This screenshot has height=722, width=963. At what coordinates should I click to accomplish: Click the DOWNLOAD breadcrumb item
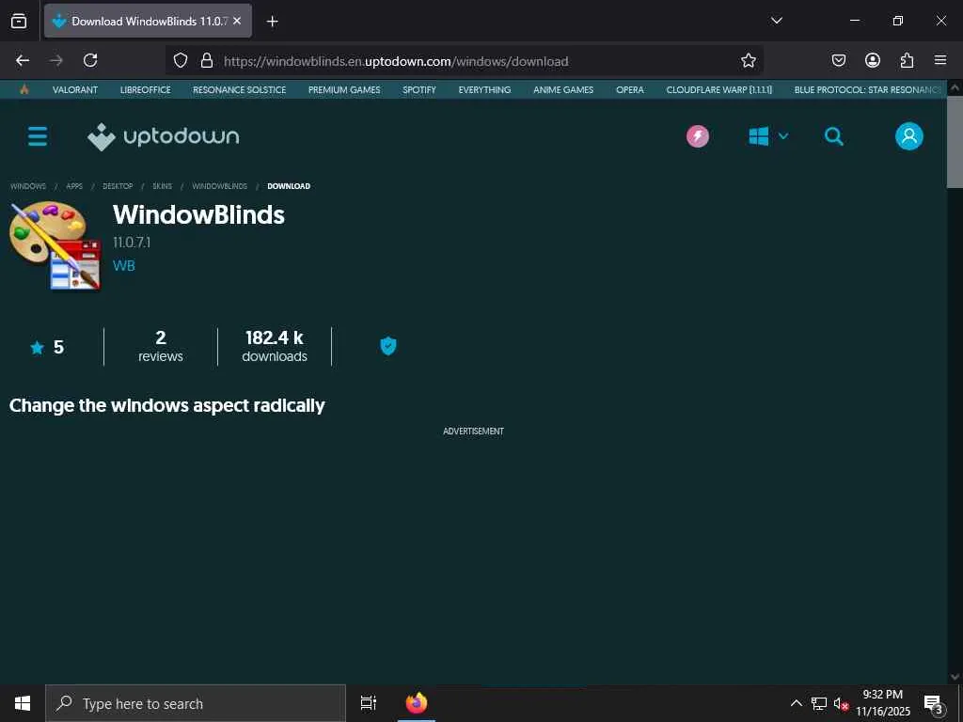click(289, 186)
